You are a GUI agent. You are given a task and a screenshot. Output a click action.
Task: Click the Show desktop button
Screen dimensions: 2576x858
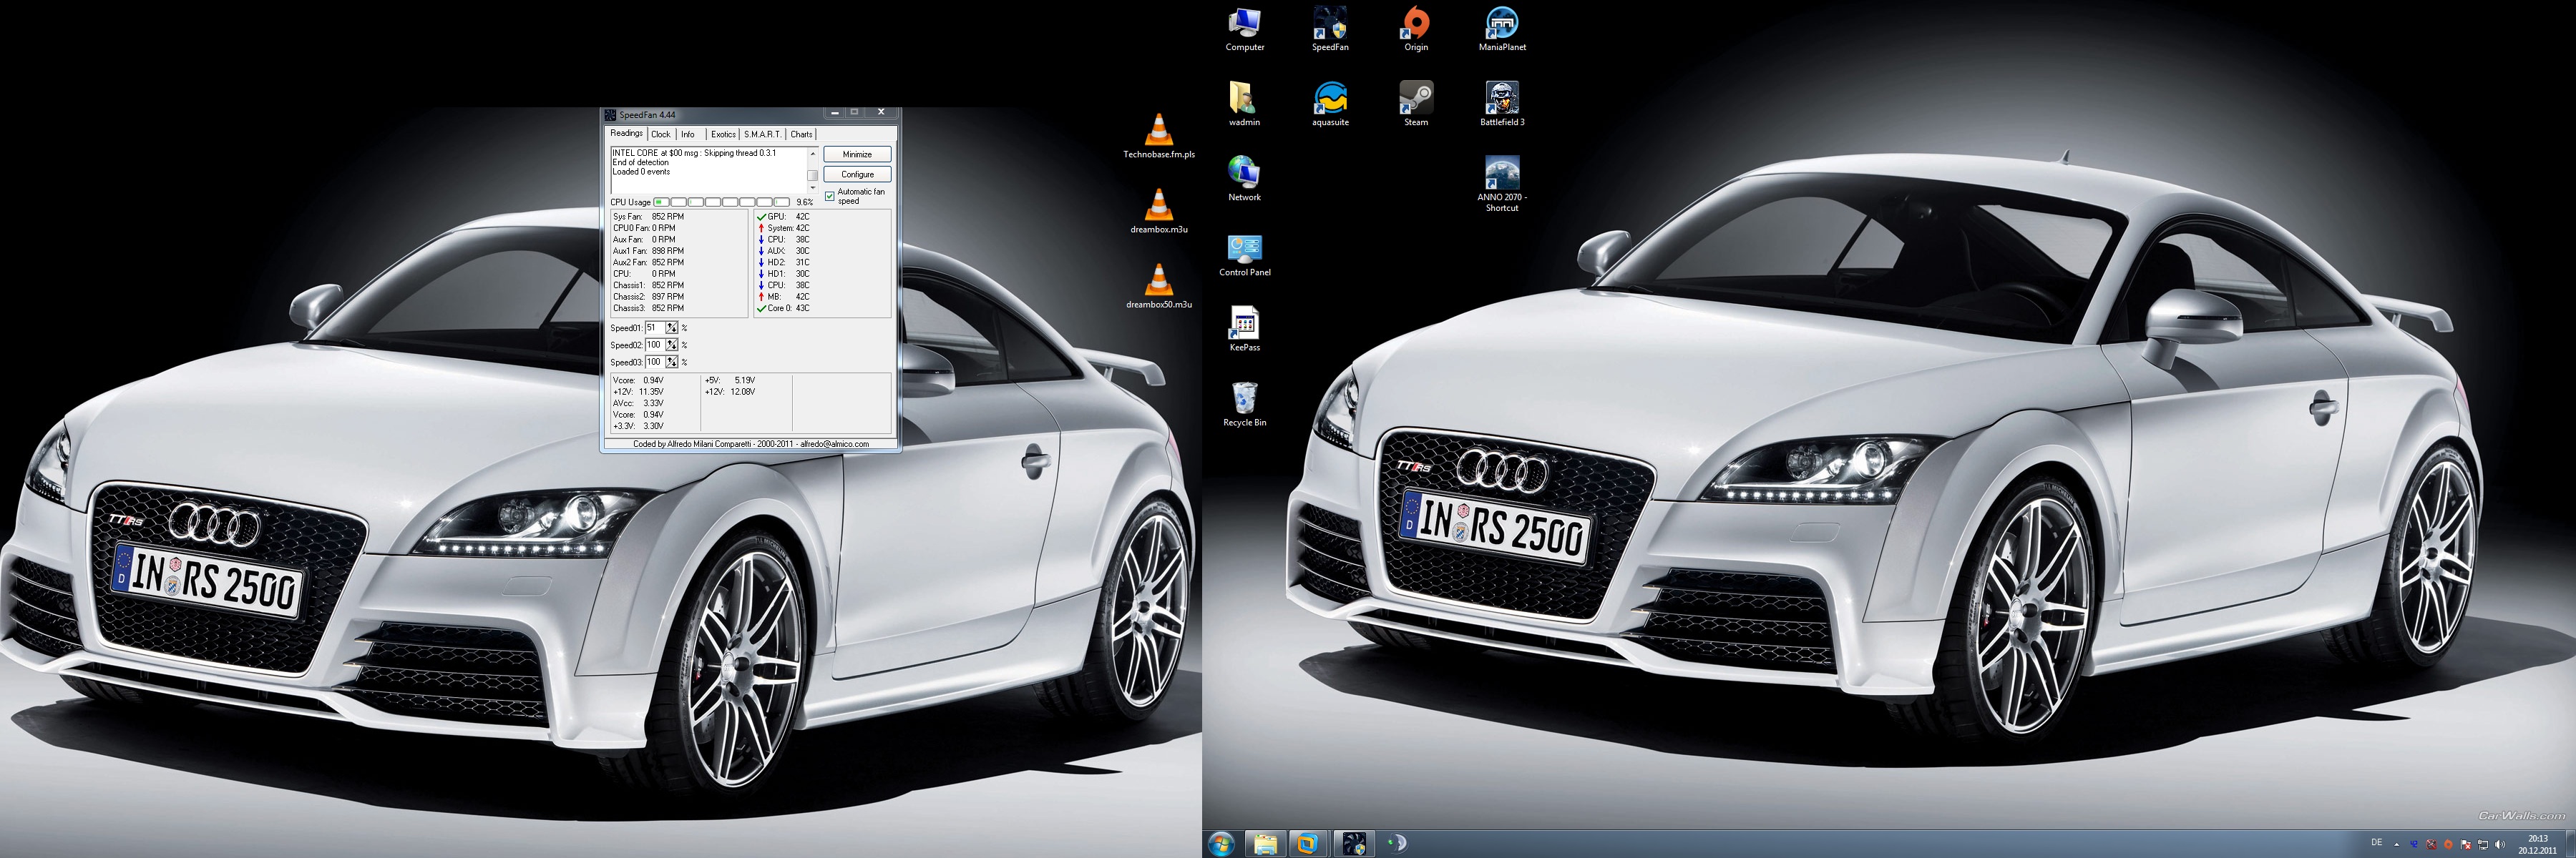[x=2570, y=844]
